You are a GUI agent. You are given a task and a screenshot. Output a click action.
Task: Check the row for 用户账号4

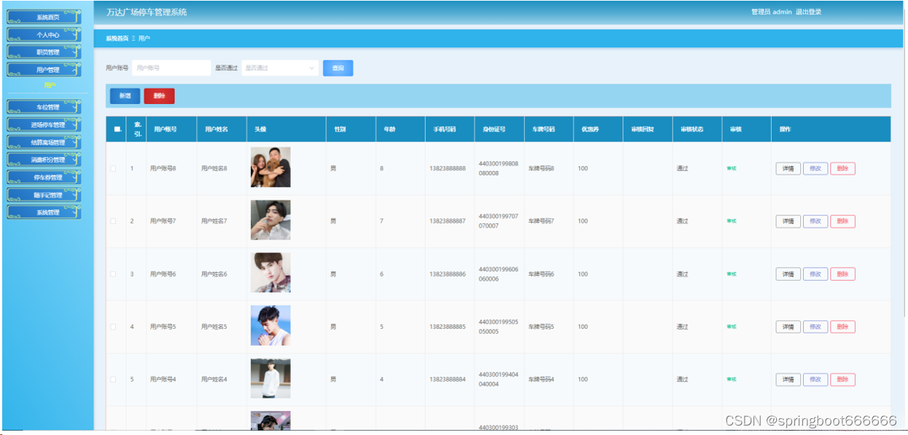click(x=113, y=380)
